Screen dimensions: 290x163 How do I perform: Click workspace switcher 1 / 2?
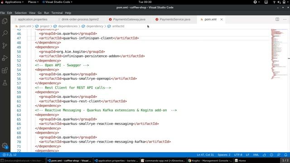tap(285, 160)
